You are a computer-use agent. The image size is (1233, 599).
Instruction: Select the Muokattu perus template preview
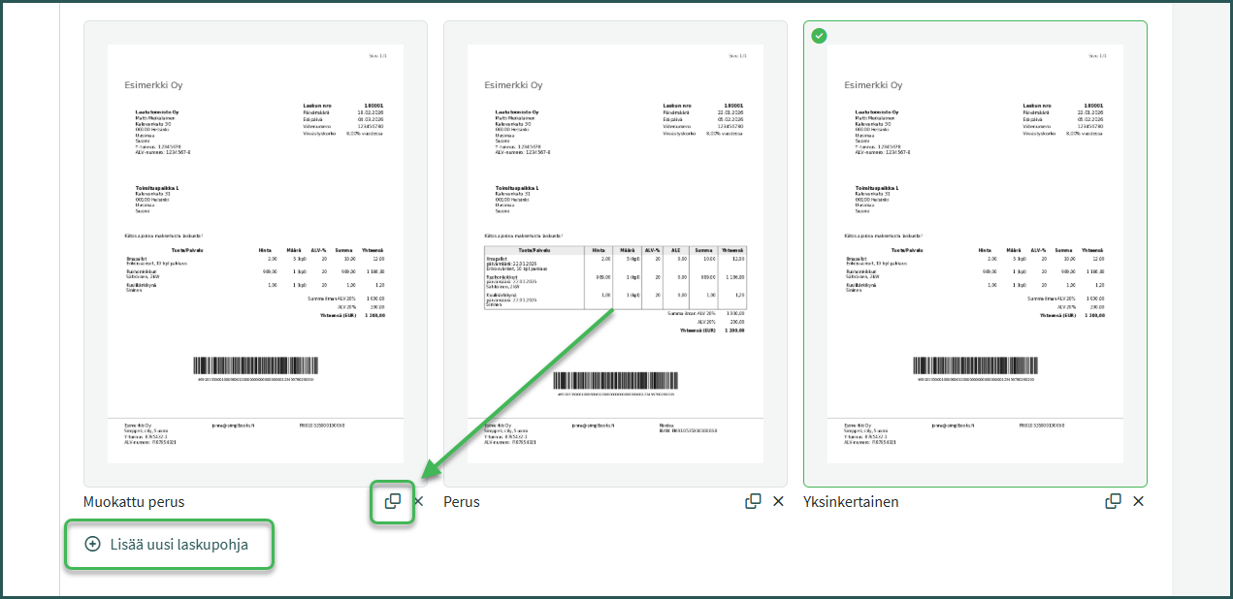pyautogui.click(x=256, y=254)
